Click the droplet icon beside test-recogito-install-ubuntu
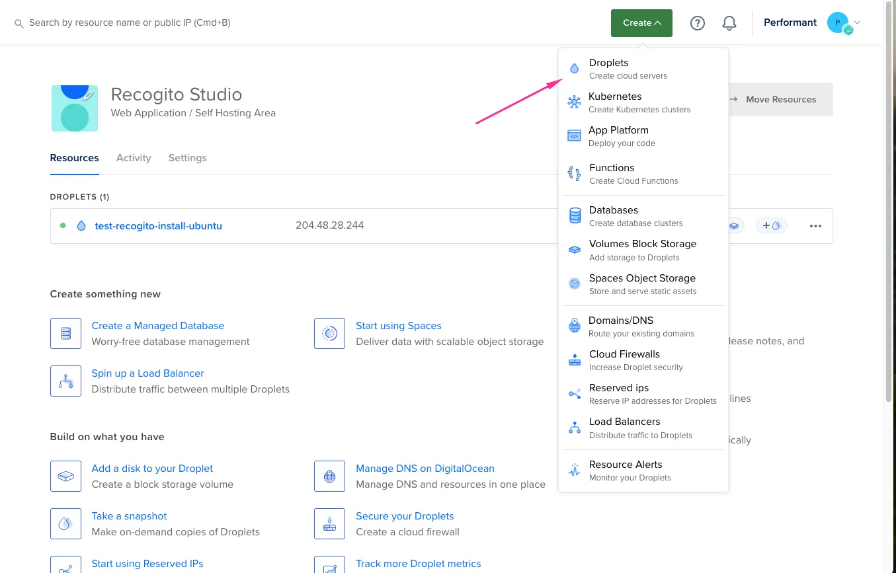The width and height of the screenshot is (896, 573). pos(81,225)
